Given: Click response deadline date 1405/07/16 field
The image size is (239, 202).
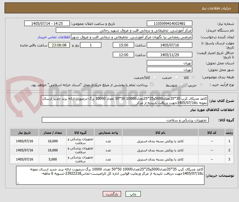Looking at the screenshot, I should tap(169, 45).
